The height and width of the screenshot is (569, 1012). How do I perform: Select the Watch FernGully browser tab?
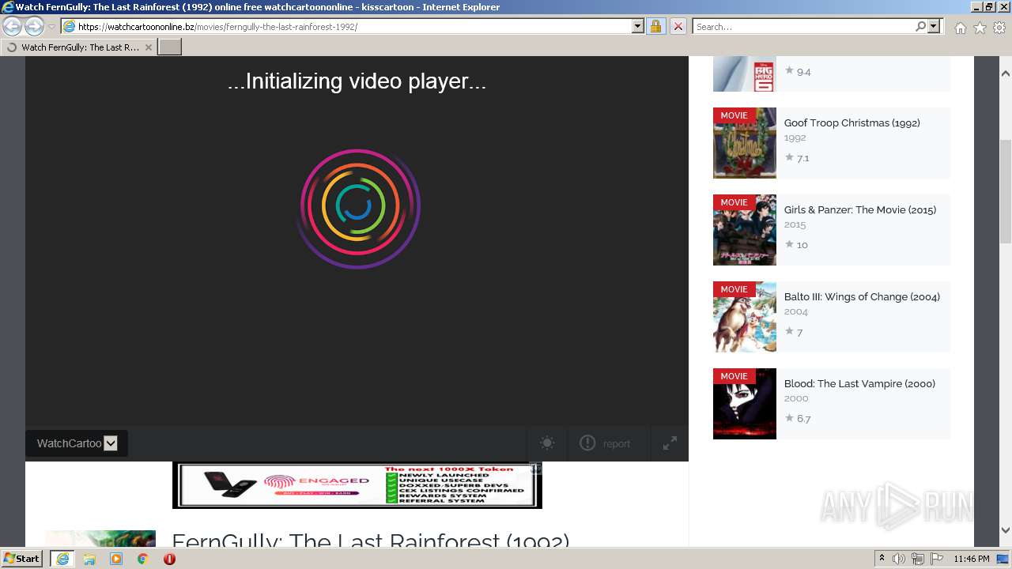[79, 47]
